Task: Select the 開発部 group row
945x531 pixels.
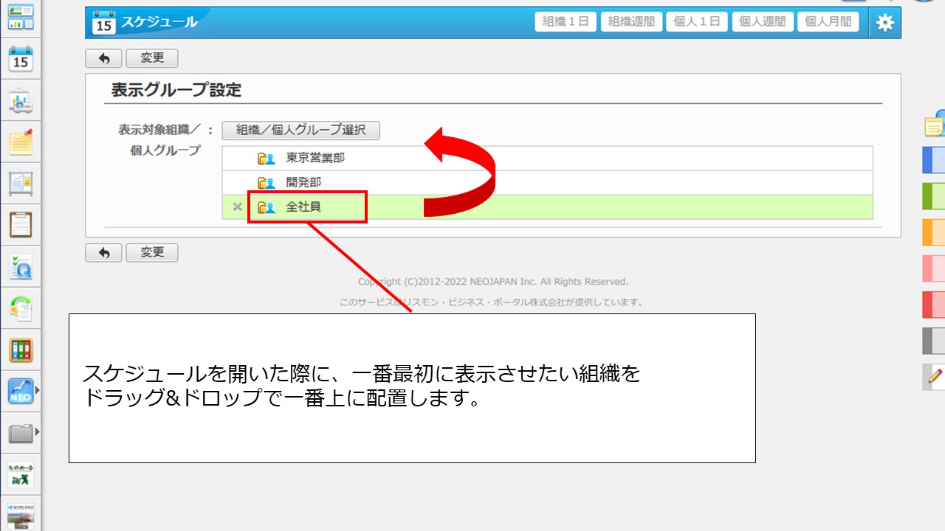Action: (x=548, y=182)
